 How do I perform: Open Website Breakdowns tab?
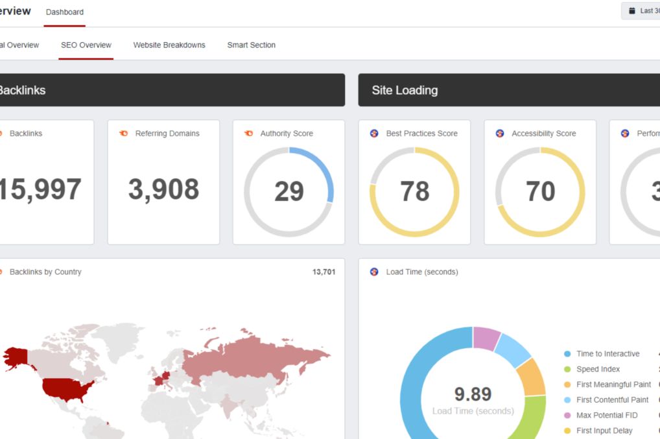click(169, 45)
